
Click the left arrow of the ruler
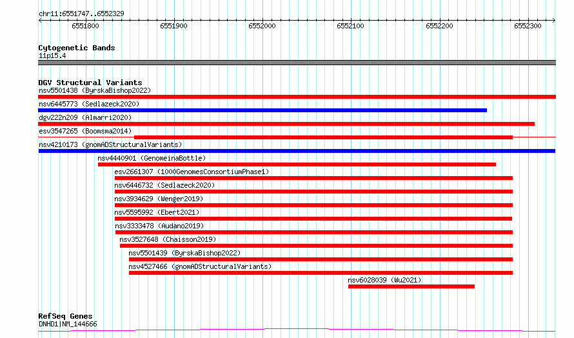(40, 20)
